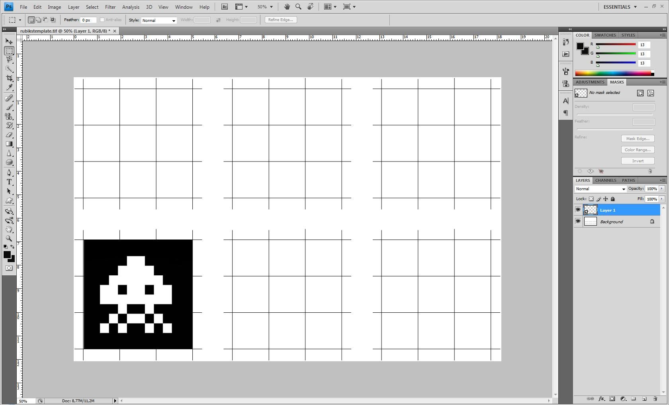
Task: Open the collapsed Actions panel icon
Action: pyautogui.click(x=566, y=54)
